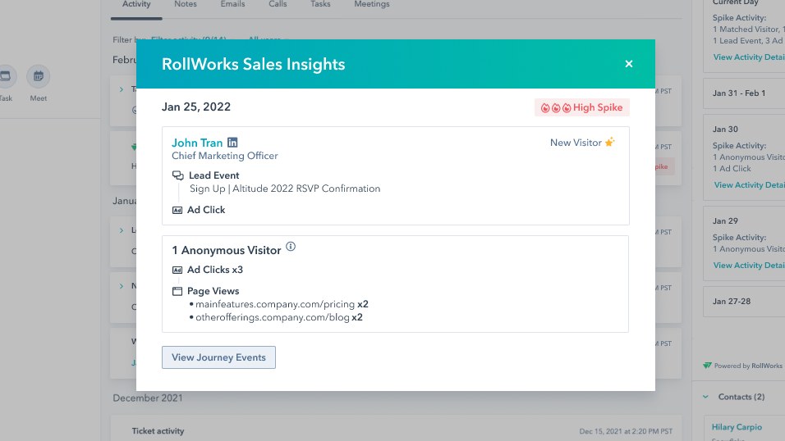
Task: Expand the Jan 31 - Feb 1 card
Action: point(739,93)
